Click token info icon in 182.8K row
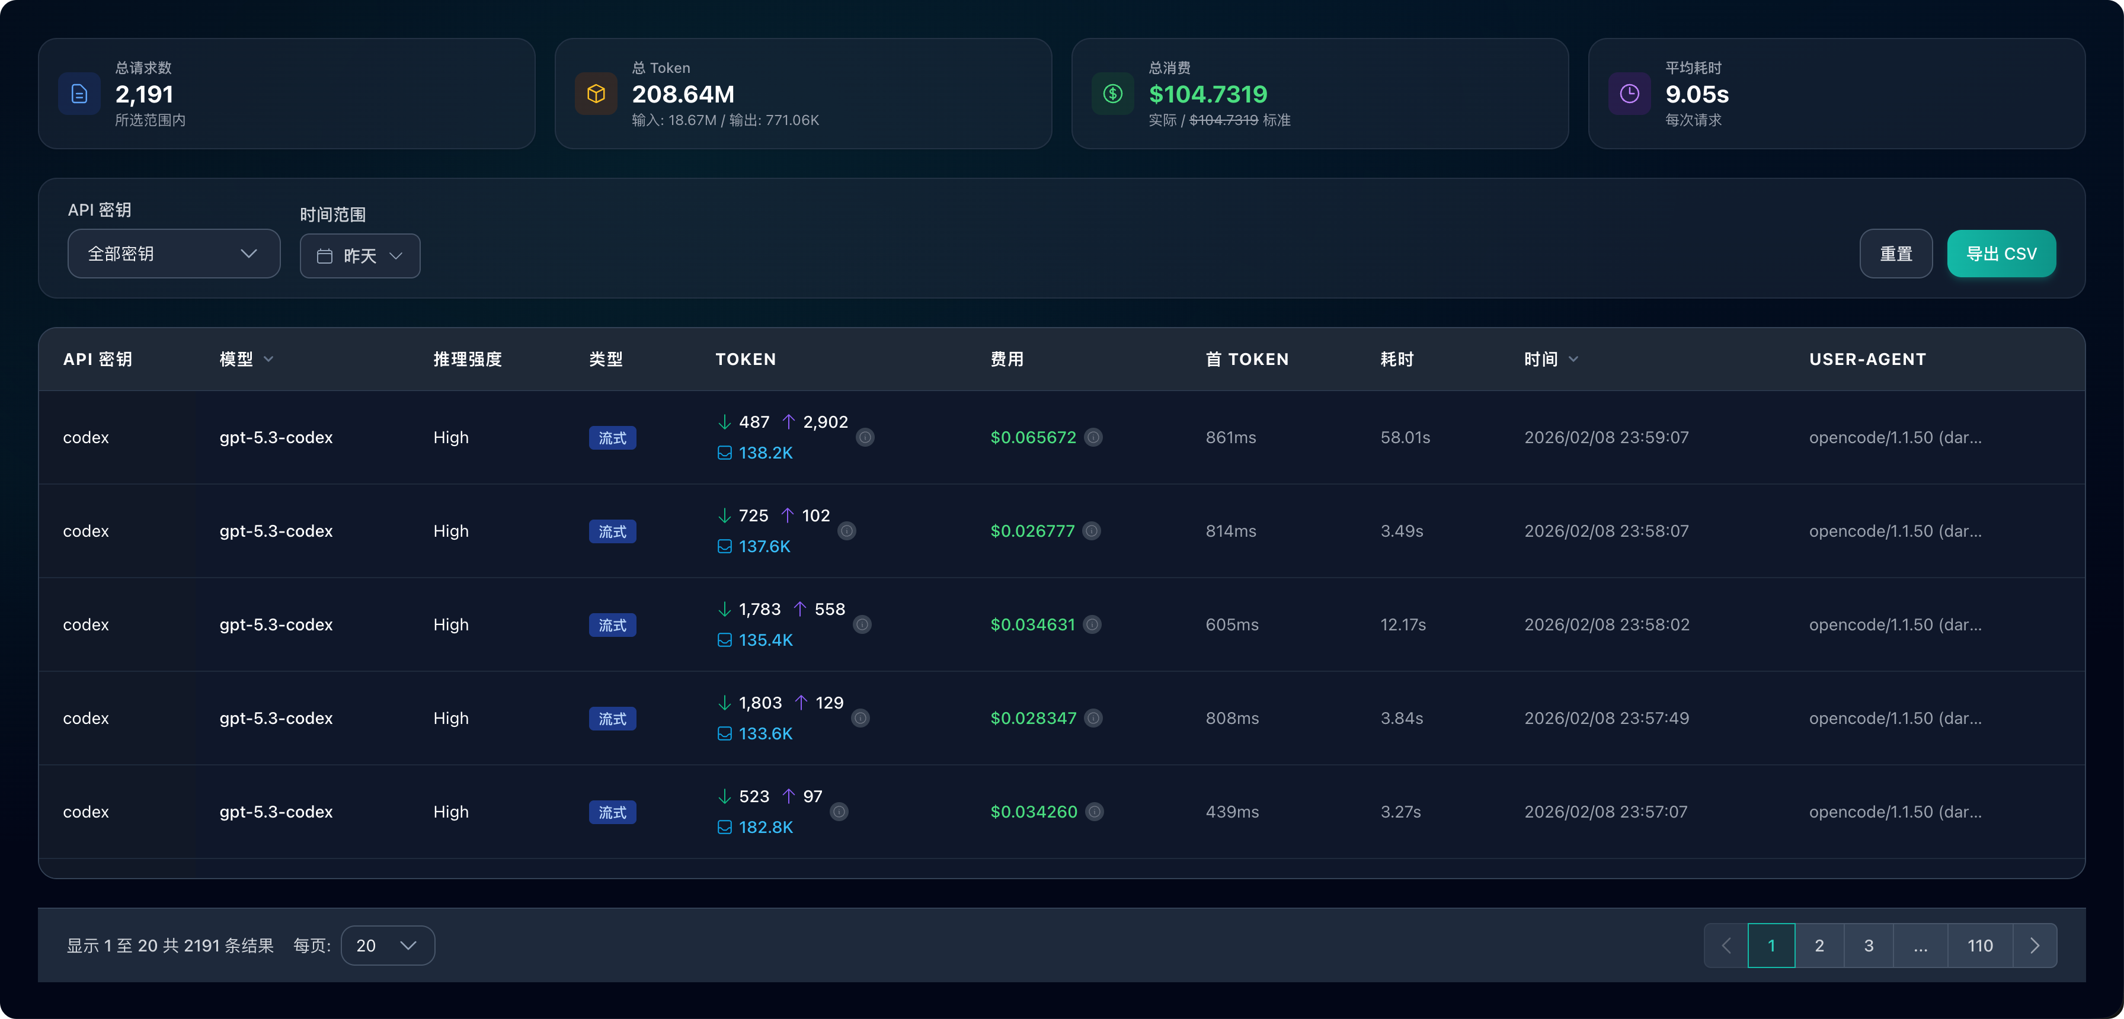The height and width of the screenshot is (1019, 2124). [839, 812]
